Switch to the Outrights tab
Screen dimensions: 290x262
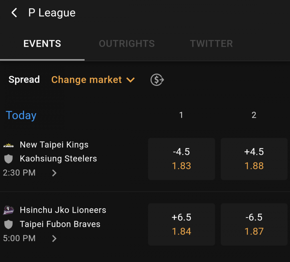click(127, 44)
